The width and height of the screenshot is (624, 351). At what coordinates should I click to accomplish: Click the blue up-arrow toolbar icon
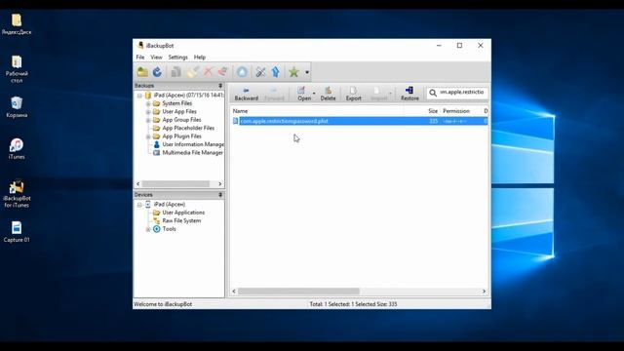[x=275, y=72]
